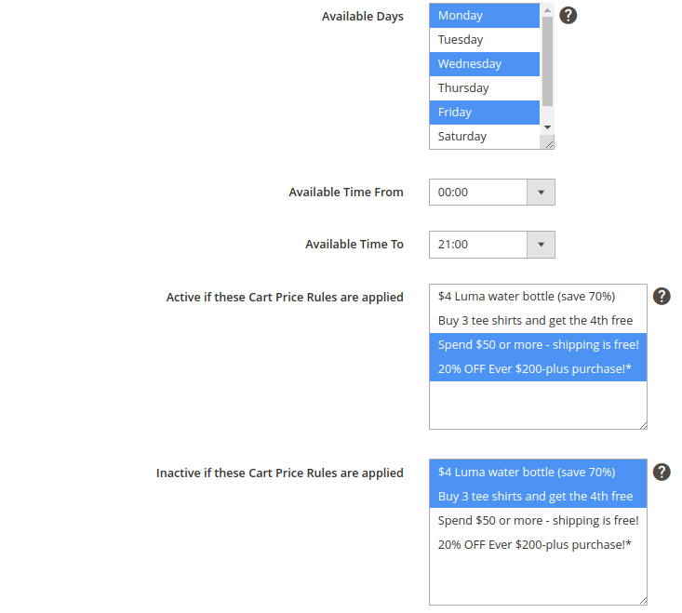This screenshot has width=682, height=613.
Task: Choose 'Buy 3 tee shirts' in Active rules
Action: [x=538, y=321]
